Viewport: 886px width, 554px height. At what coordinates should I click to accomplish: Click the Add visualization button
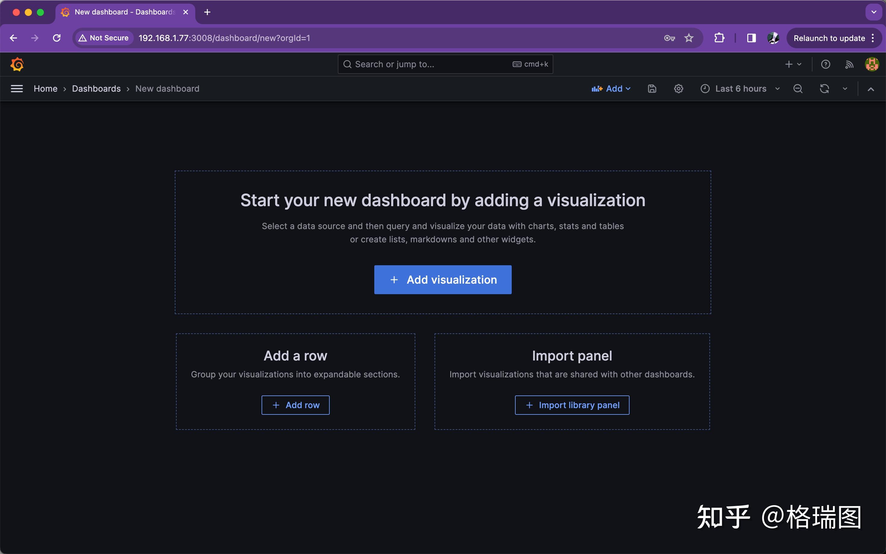443,280
